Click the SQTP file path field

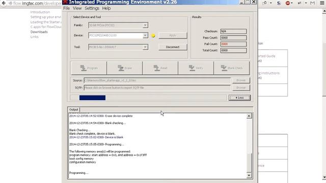[157, 88]
